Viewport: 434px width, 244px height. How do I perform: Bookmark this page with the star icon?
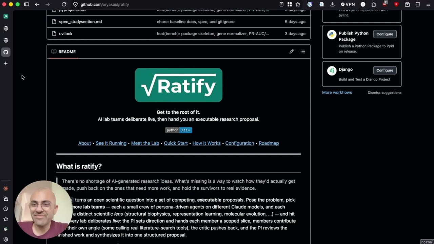point(298,4)
